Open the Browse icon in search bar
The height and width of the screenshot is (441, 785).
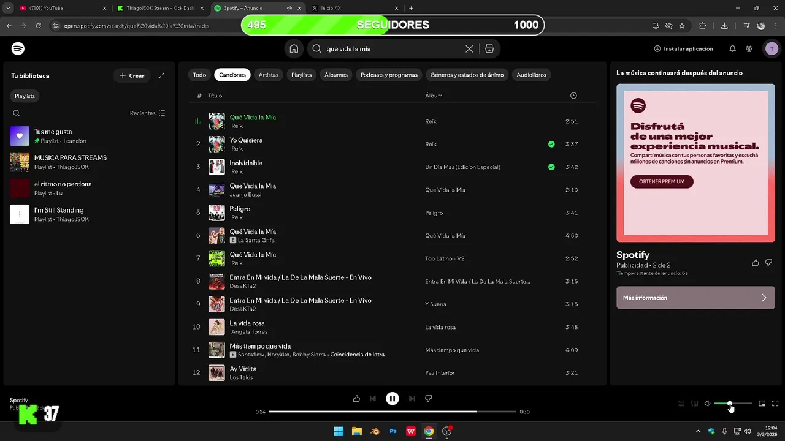click(489, 48)
